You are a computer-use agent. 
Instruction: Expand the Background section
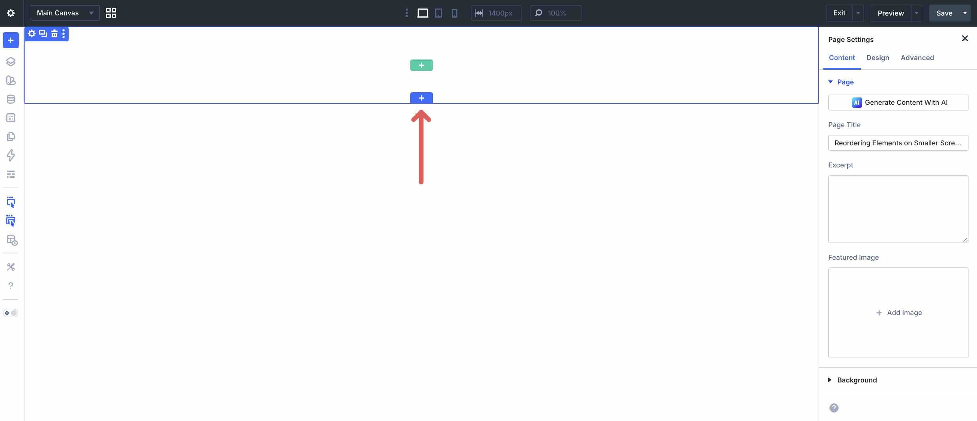857,380
